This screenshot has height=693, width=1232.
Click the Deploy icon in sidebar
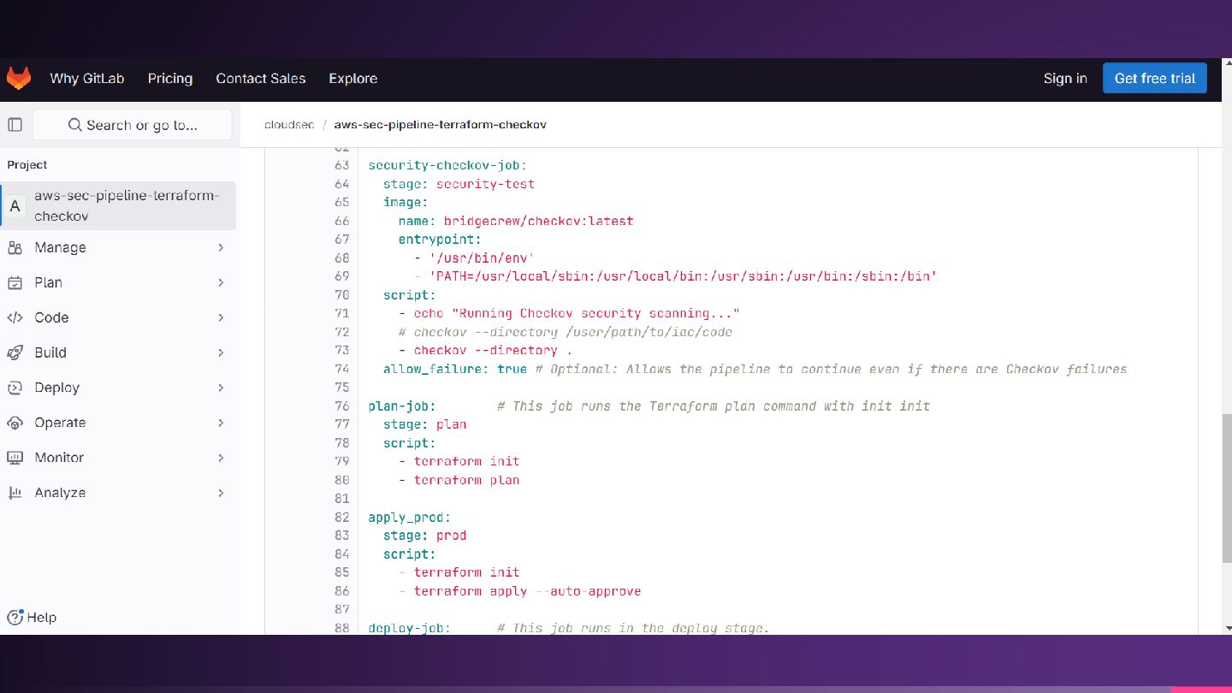click(x=15, y=388)
